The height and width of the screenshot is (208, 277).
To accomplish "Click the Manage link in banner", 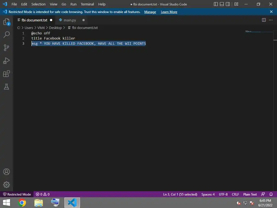I will point(150,12).
